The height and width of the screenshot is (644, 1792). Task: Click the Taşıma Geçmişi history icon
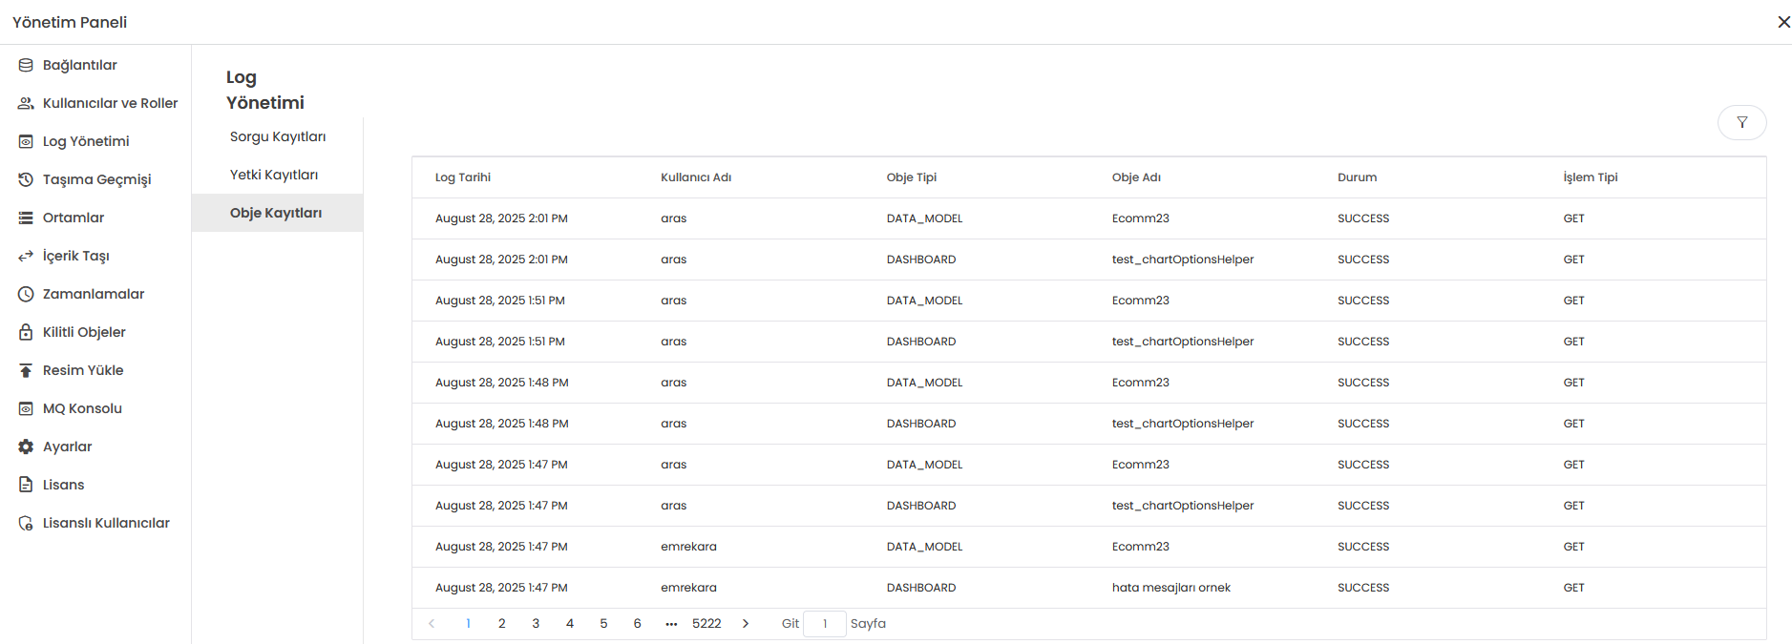[x=26, y=179]
